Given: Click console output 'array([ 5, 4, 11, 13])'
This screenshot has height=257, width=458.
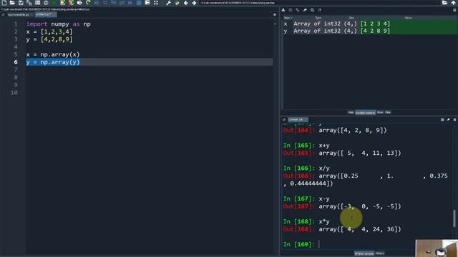Looking at the screenshot, I should (x=360, y=153).
